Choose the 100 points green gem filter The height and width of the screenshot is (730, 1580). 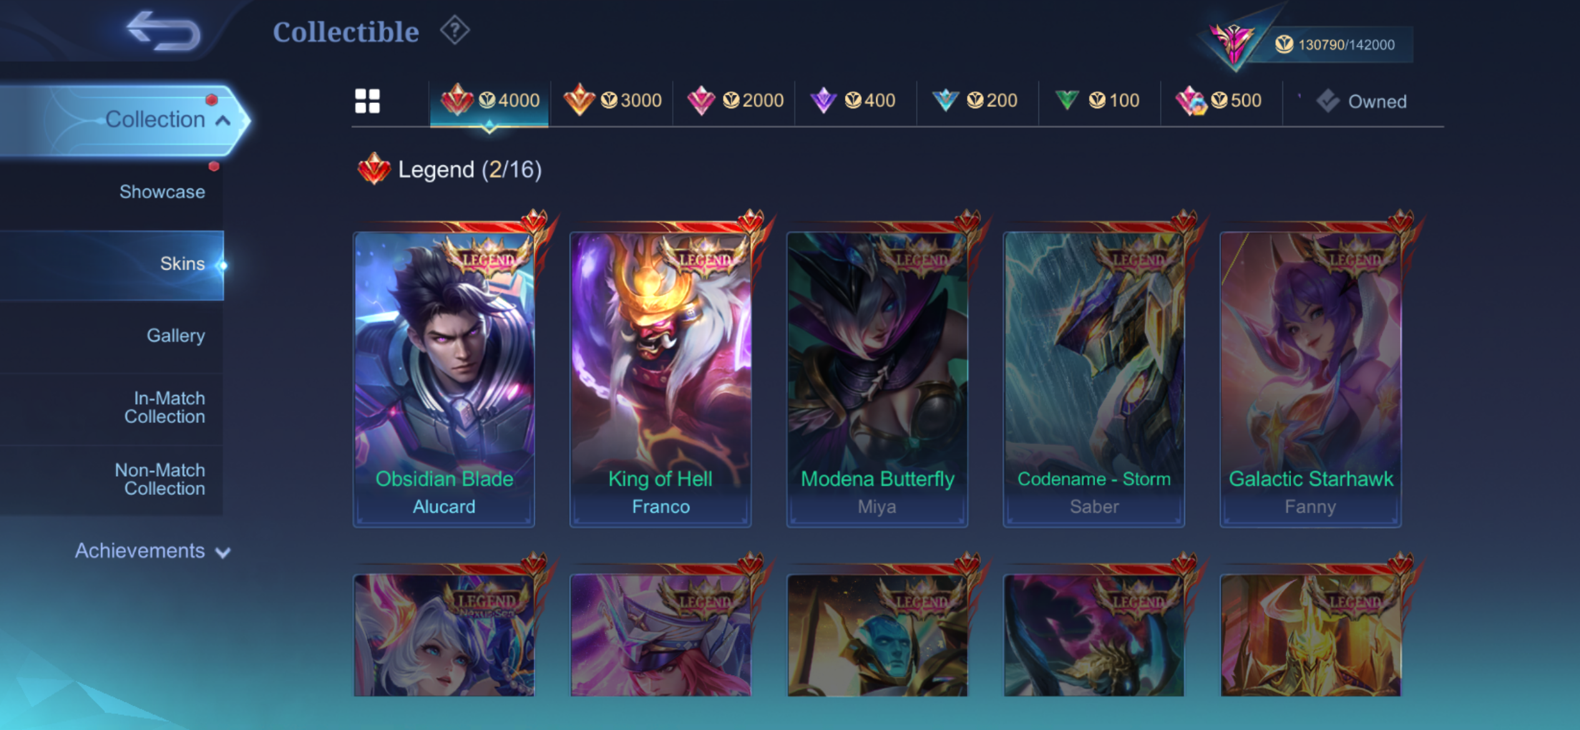[1097, 100]
